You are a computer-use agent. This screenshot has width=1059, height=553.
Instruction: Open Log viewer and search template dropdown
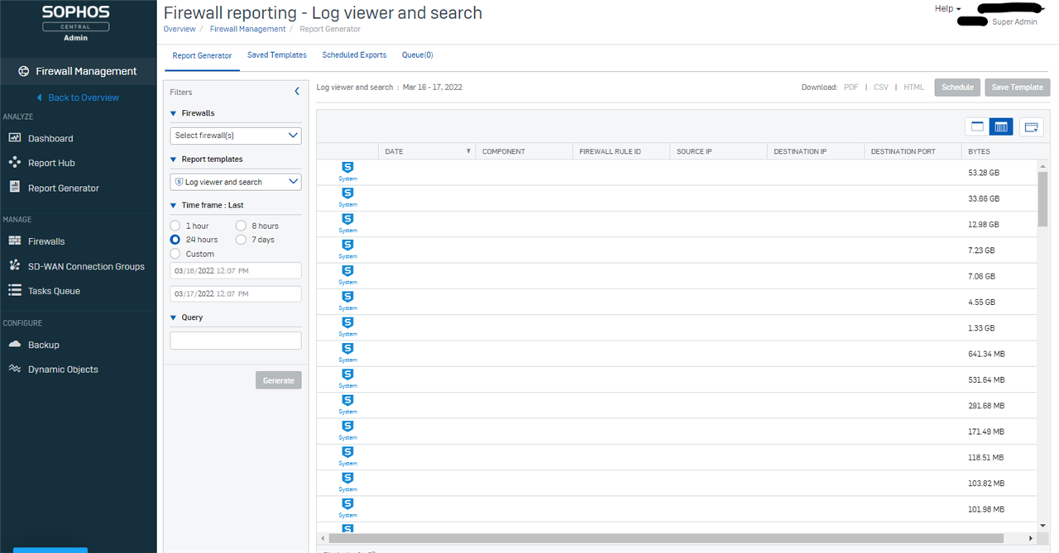(236, 182)
